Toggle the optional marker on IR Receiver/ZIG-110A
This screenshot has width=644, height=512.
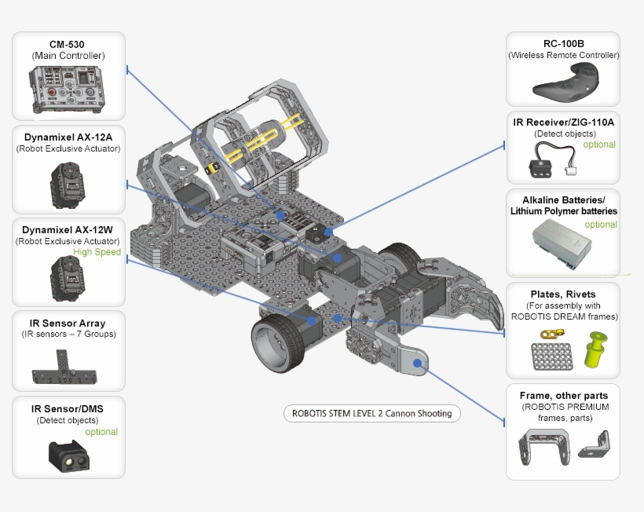point(599,145)
